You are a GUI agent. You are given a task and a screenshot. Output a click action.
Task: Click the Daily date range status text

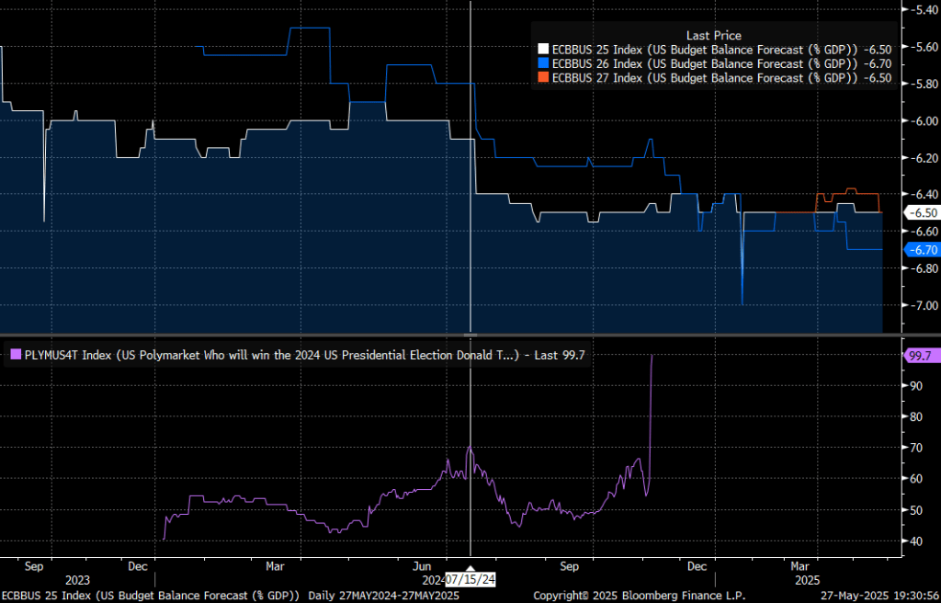(x=386, y=595)
